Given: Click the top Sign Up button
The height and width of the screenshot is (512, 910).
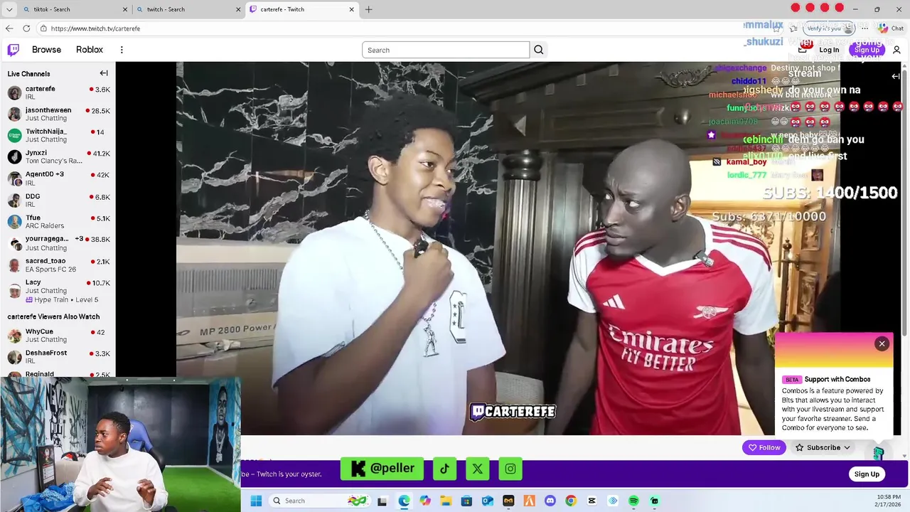Looking at the screenshot, I should pyautogui.click(x=867, y=50).
